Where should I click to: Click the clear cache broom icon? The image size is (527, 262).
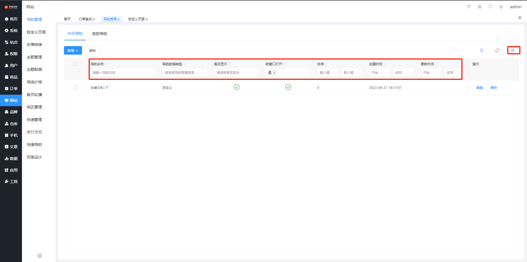click(480, 7)
